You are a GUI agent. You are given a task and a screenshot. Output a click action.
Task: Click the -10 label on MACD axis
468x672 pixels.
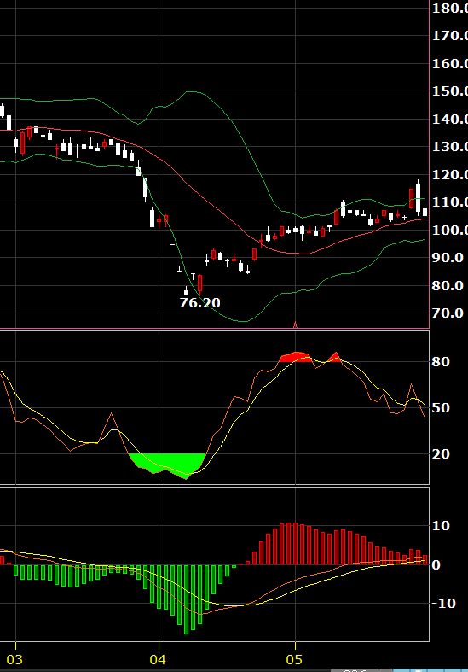pos(443,604)
